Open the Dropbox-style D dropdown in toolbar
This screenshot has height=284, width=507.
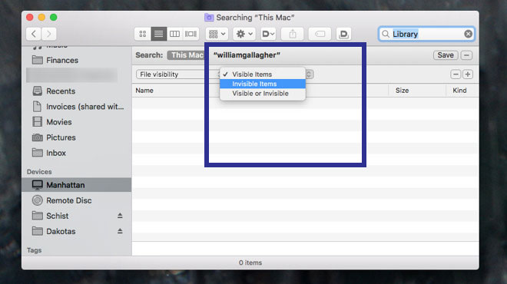pyautogui.click(x=268, y=34)
